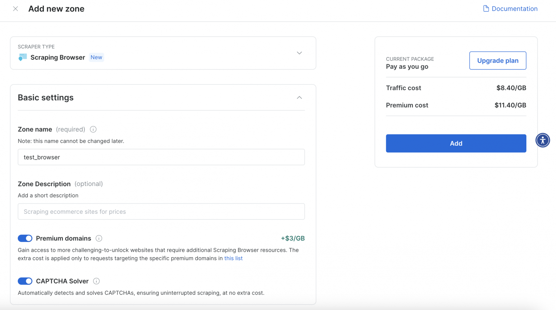The image size is (556, 310).
Task: Click the New badge beside Scraping Browser
Action: pyautogui.click(x=96, y=57)
